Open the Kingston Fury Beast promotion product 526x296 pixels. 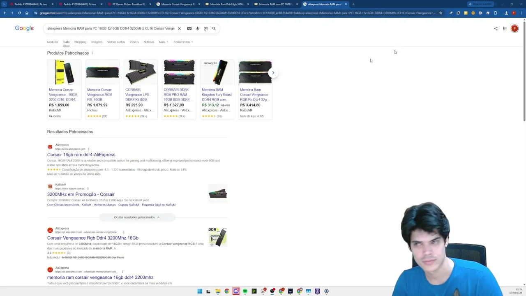tap(217, 89)
